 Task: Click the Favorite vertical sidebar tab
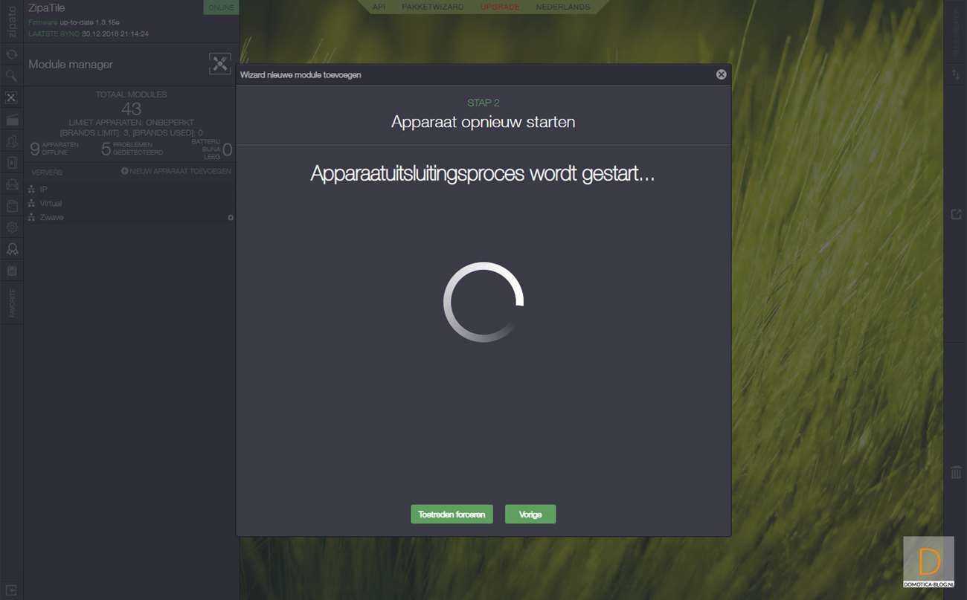pyautogui.click(x=12, y=303)
